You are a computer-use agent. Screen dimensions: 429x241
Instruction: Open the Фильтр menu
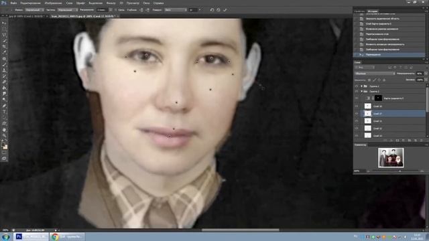111,3
